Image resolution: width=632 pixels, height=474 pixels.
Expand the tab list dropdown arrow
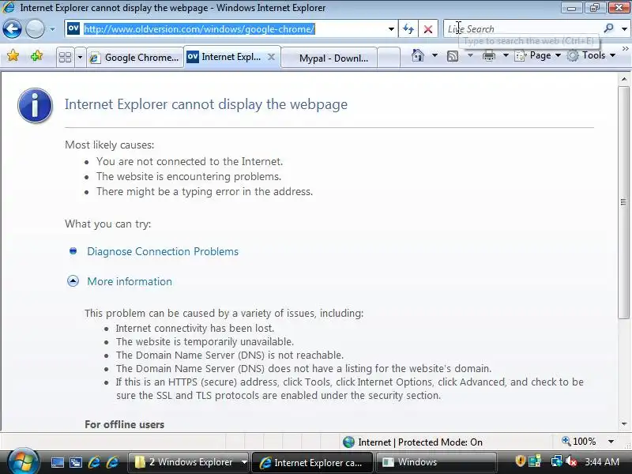point(80,57)
